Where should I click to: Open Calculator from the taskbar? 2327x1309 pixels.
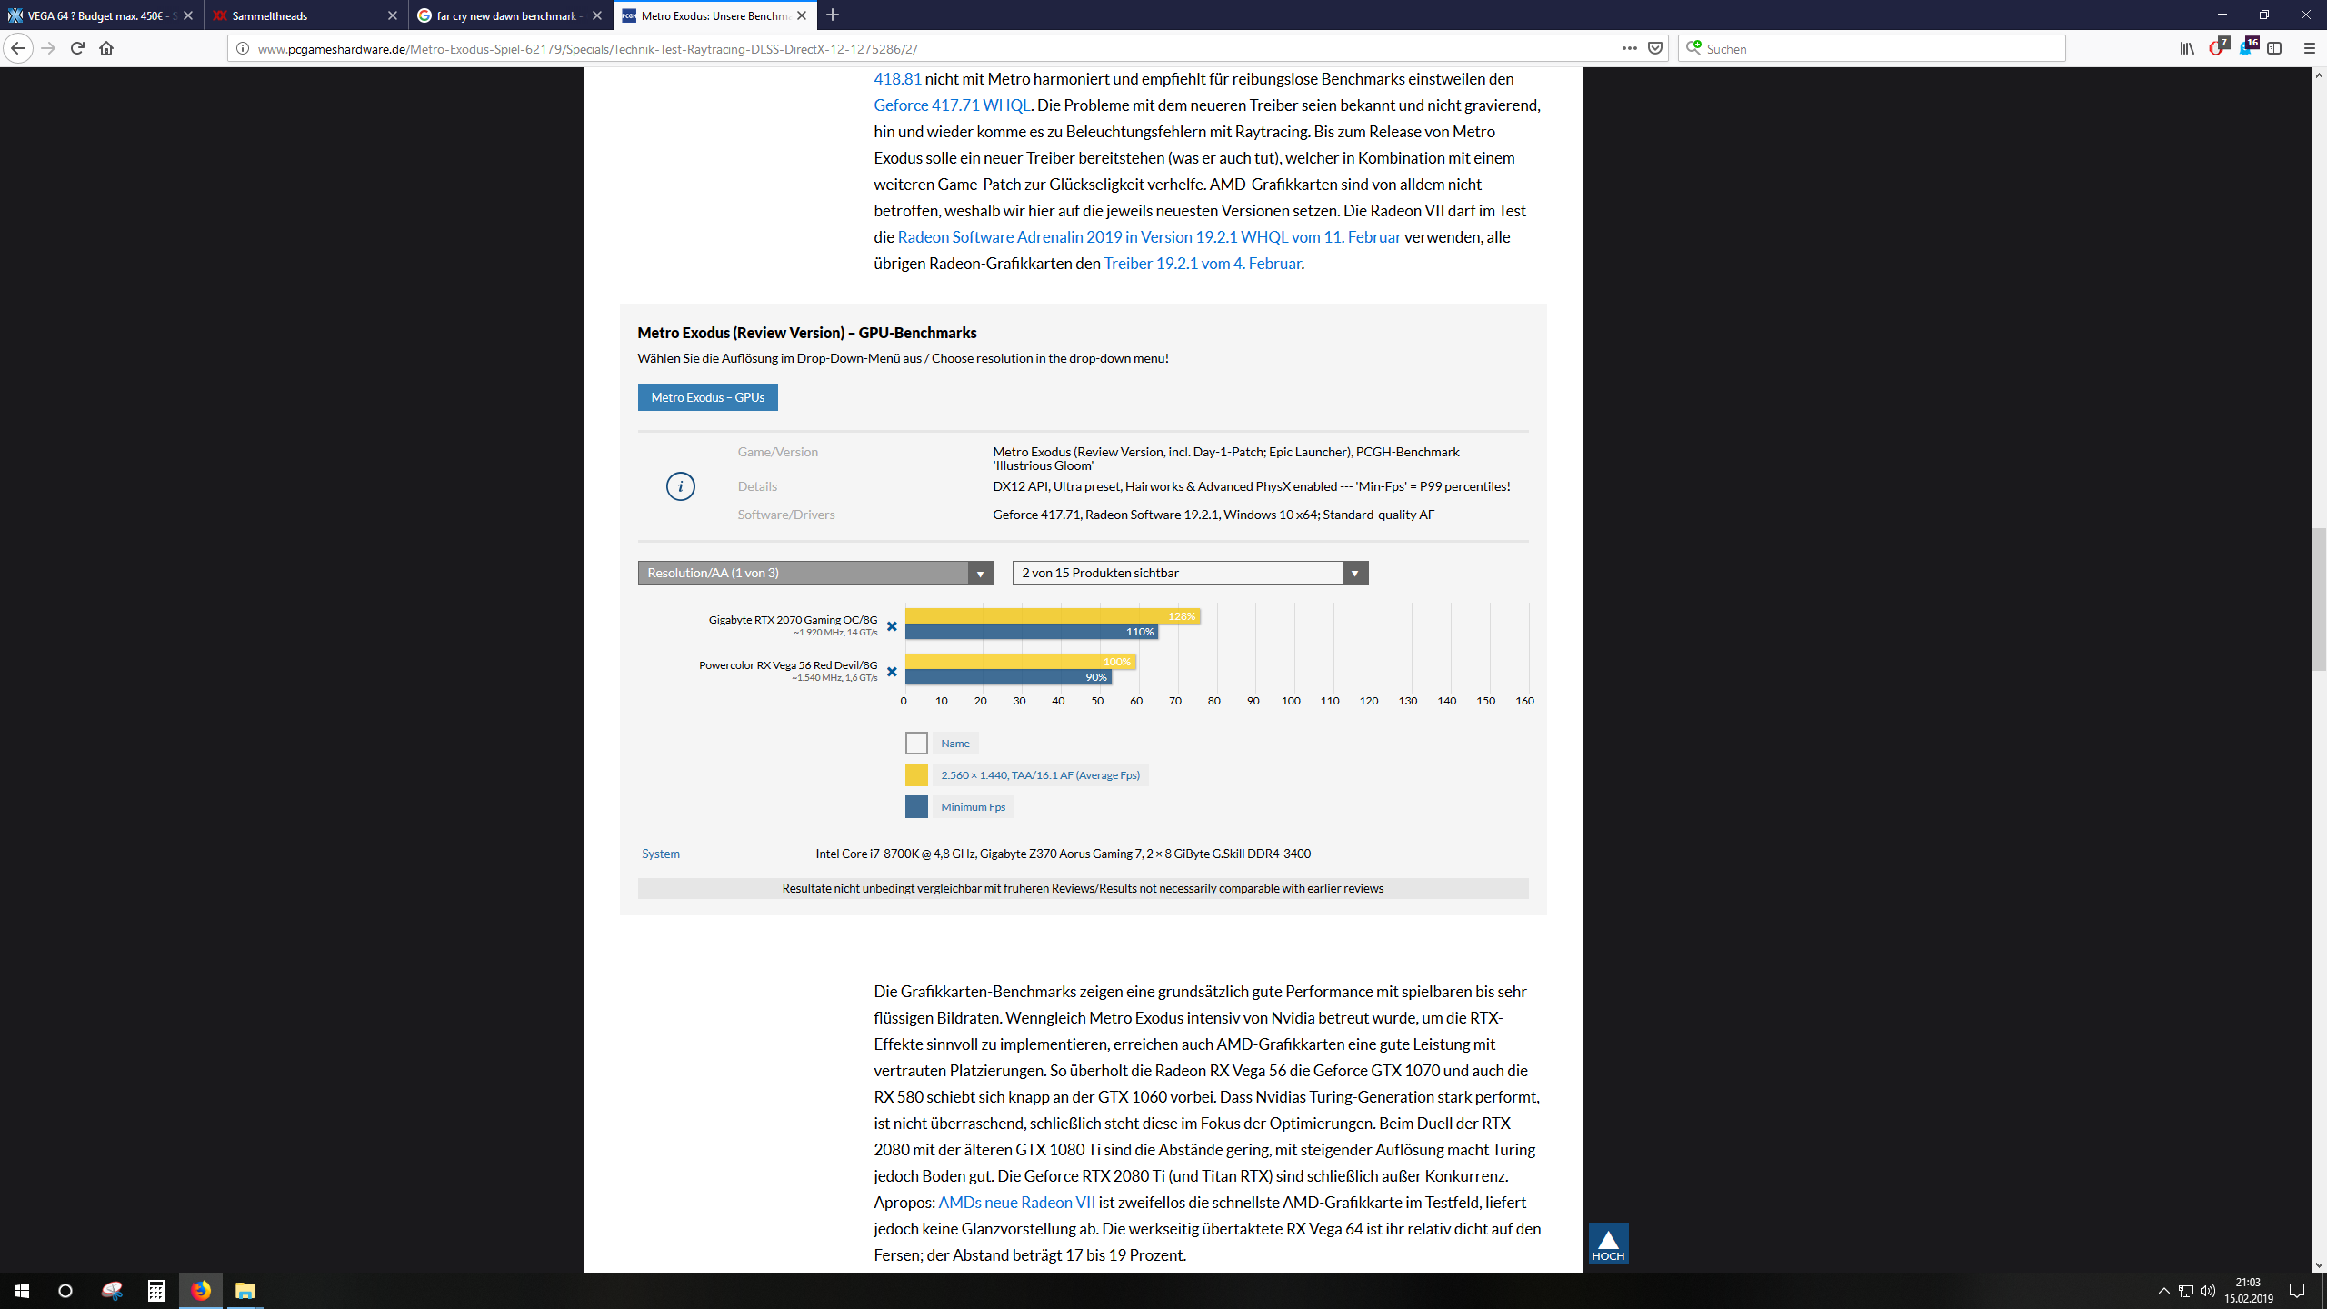156,1291
